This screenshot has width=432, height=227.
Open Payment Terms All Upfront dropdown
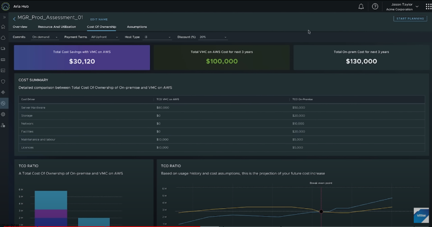105,37
